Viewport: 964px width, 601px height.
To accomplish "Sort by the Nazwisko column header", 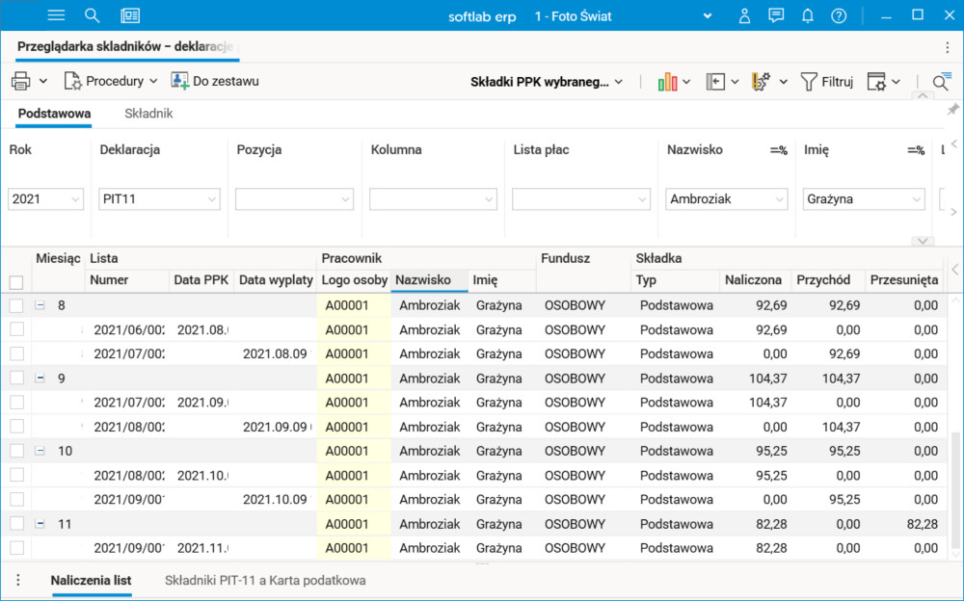I will click(x=429, y=280).
